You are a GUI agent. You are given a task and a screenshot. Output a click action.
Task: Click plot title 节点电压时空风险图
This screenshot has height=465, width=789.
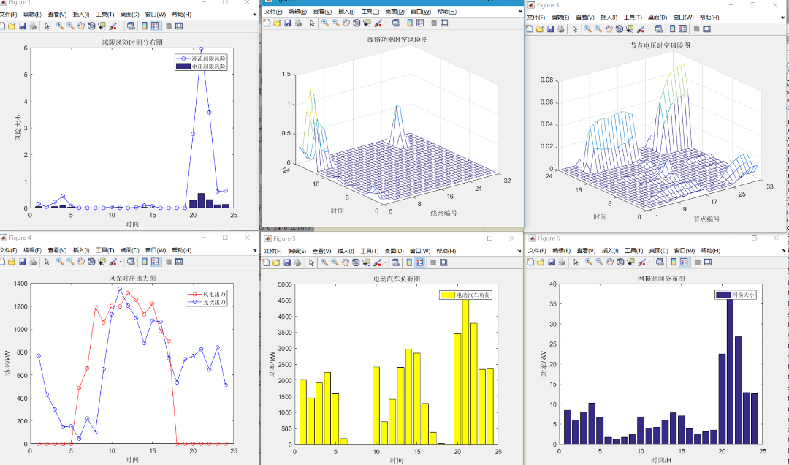660,45
